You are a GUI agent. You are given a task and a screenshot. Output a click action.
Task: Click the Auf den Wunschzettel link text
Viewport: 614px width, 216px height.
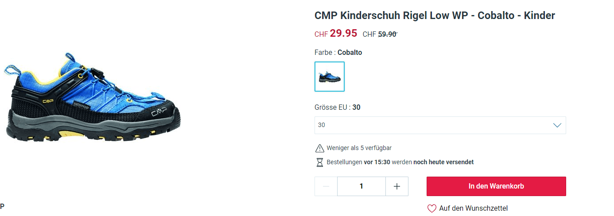[473, 208]
